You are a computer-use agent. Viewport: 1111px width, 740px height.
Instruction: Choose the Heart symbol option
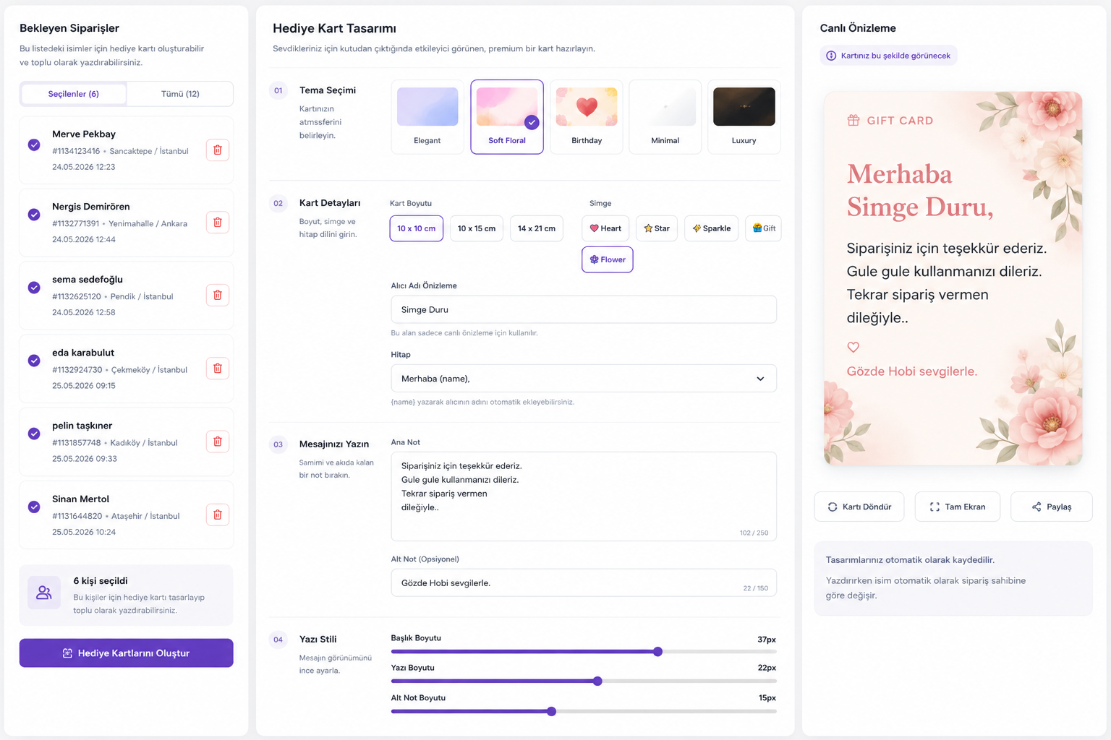pyautogui.click(x=605, y=228)
